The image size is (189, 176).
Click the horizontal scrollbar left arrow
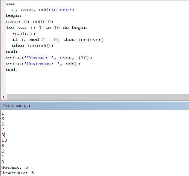(4, 97)
